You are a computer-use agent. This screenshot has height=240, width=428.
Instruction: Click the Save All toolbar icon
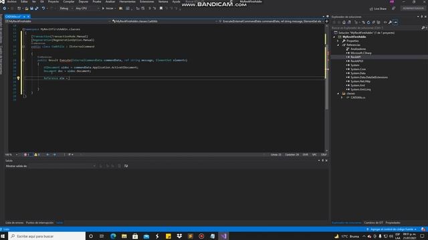(x=37, y=9)
